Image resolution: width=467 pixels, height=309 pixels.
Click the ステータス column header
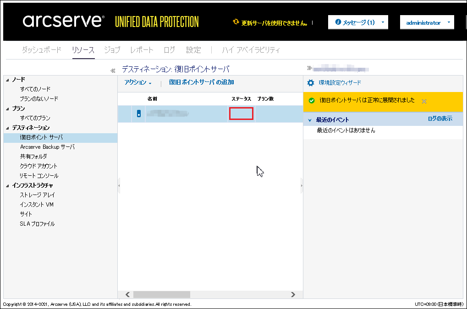(241, 99)
